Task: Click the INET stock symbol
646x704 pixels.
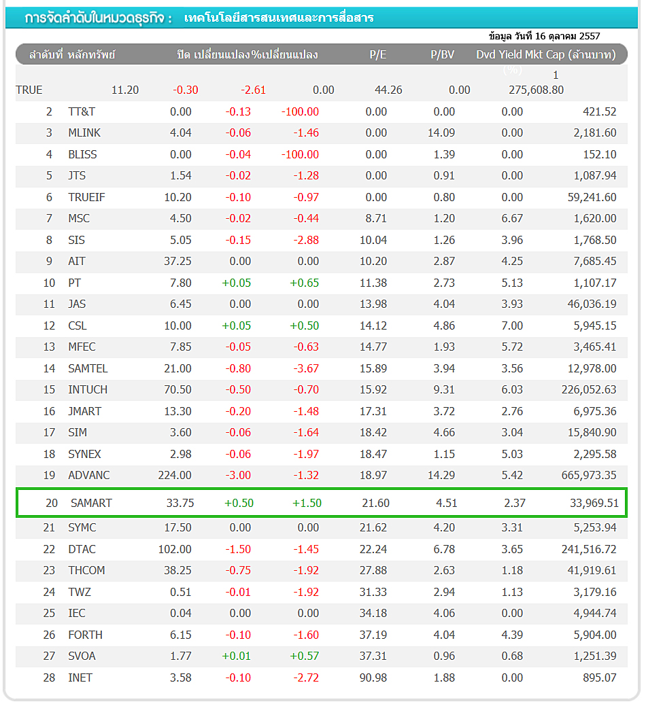Action: (x=80, y=677)
